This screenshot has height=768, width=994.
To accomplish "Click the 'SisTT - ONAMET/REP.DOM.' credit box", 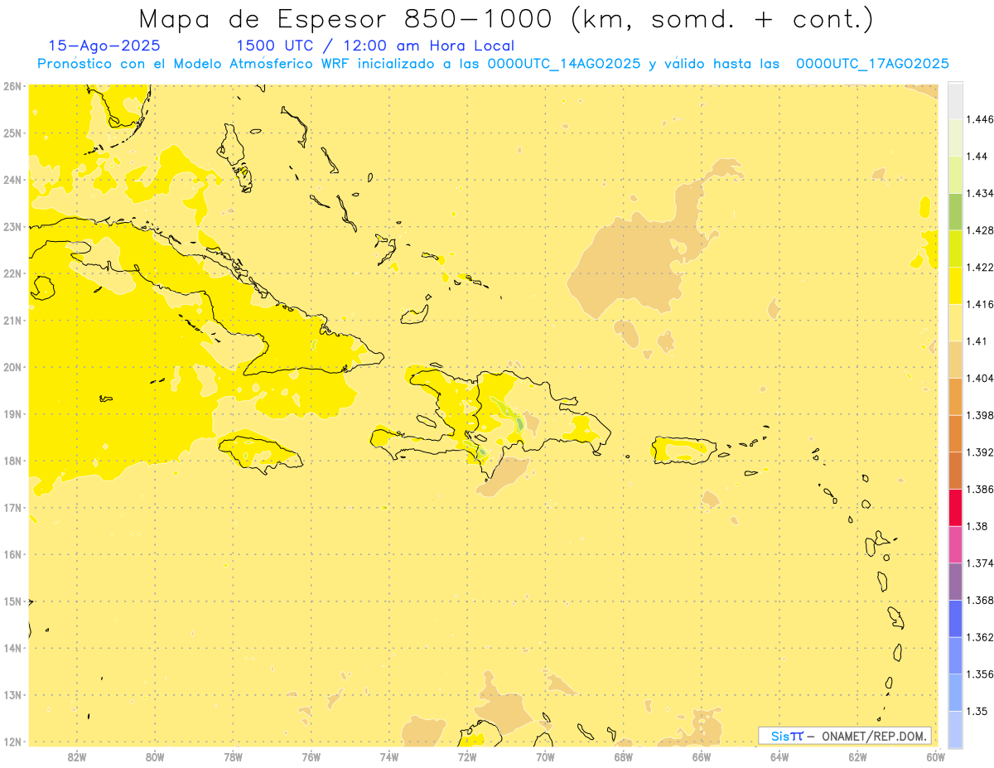I will (845, 736).
